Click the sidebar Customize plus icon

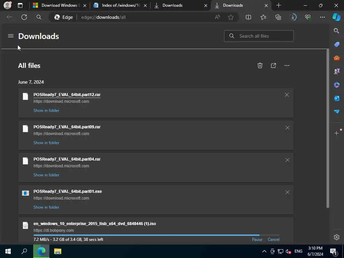(337, 133)
